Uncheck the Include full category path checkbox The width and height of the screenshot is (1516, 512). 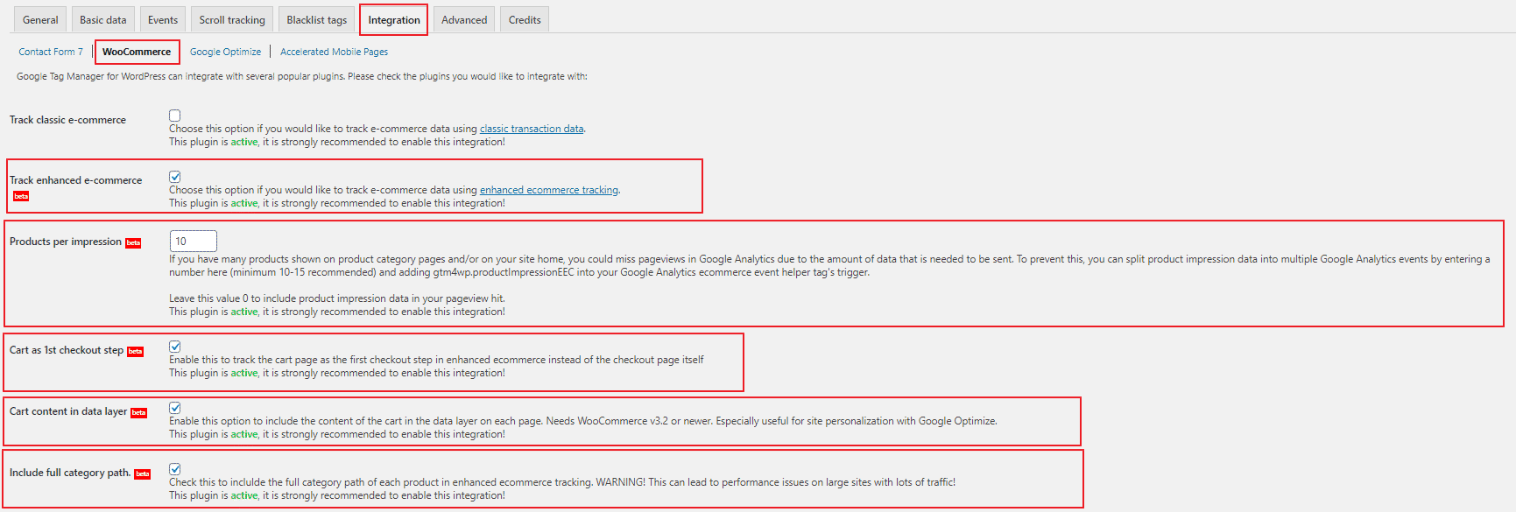click(x=175, y=469)
